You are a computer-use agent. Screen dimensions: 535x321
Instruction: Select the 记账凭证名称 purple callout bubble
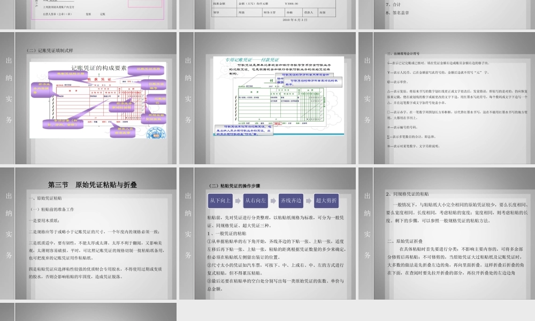click(148, 68)
